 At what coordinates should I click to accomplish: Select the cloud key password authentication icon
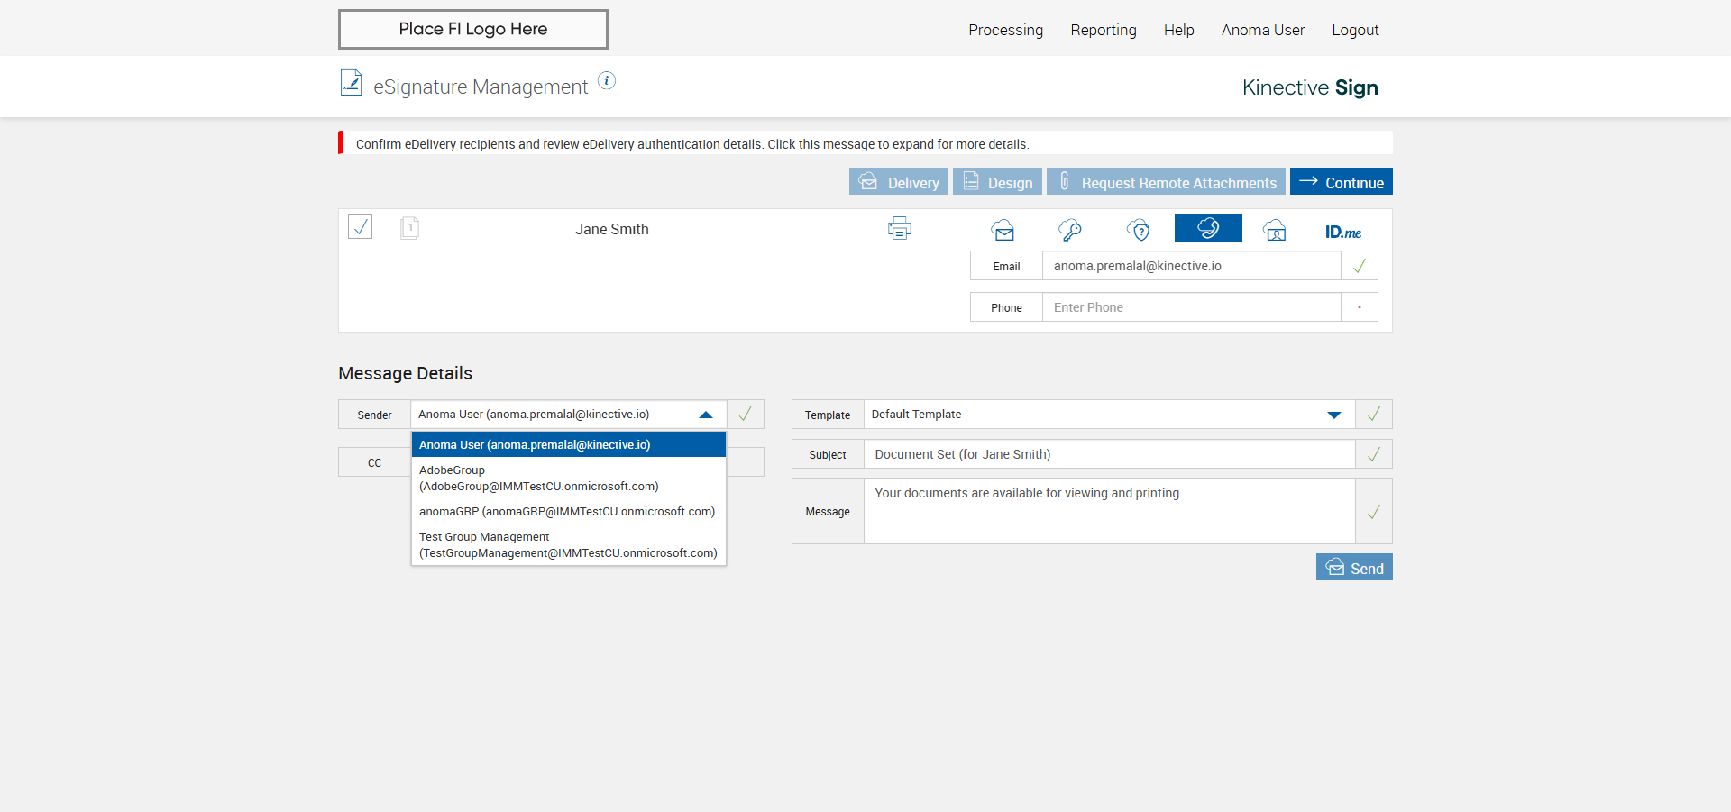pos(1070,230)
